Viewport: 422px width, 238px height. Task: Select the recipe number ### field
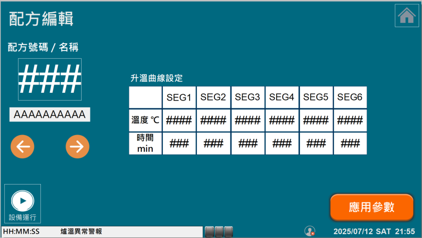[x=50, y=79]
